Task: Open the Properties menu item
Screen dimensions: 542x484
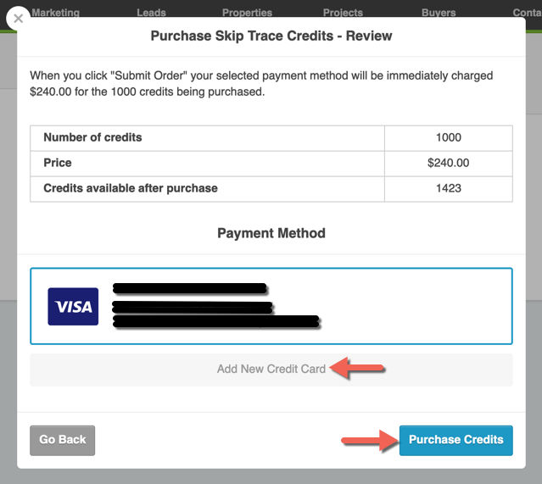Action: 247,13
